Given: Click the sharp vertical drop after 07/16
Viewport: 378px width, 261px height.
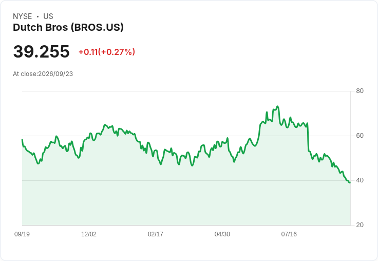Looking at the screenshot, I should pos(308,137).
